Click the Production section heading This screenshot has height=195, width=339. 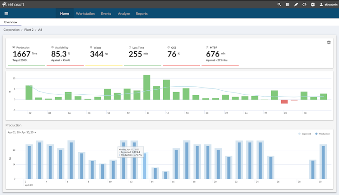click(14, 125)
